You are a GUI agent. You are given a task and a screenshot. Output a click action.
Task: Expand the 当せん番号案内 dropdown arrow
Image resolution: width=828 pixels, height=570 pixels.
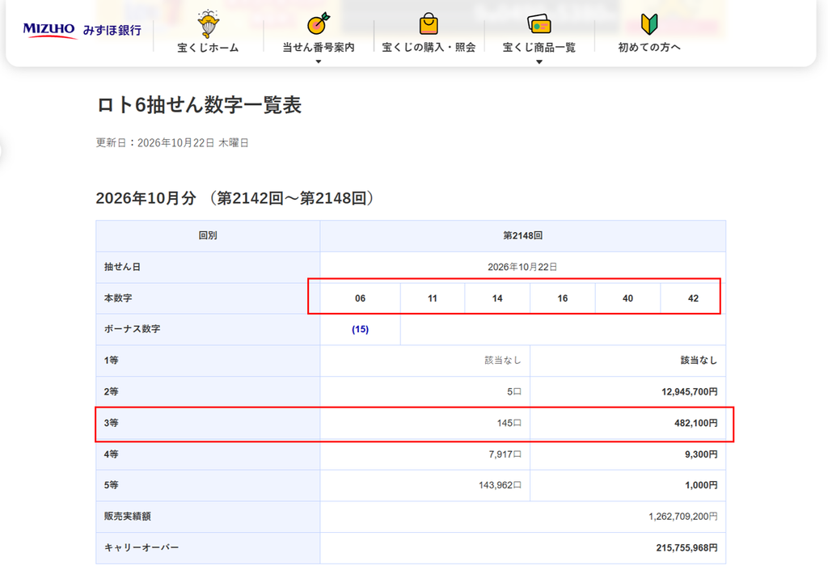tap(319, 61)
